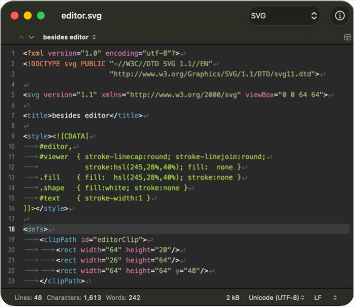The image size is (354, 307).
Task: Click the closing </style> tag
Action: click(x=52, y=208)
